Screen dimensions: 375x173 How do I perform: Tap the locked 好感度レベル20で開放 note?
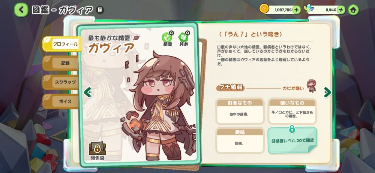coord(292,140)
